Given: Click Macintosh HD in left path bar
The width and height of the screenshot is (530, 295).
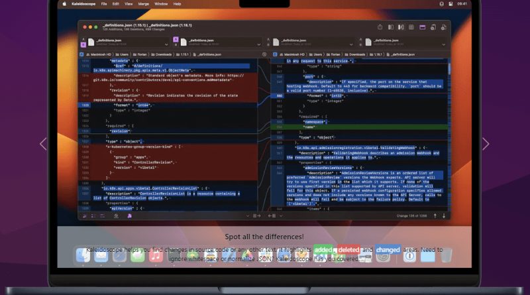Looking at the screenshot, I should [x=99, y=54].
